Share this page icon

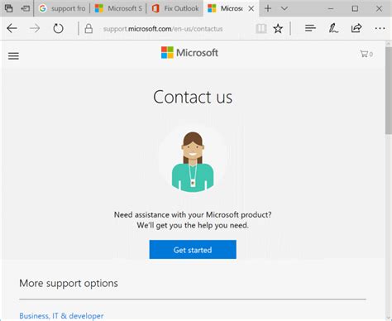[x=356, y=28]
